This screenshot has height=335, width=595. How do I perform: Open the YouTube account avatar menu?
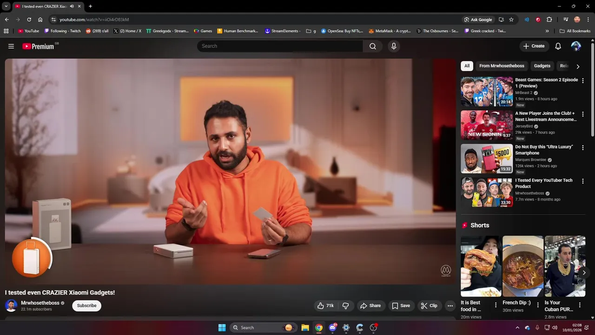tap(576, 46)
